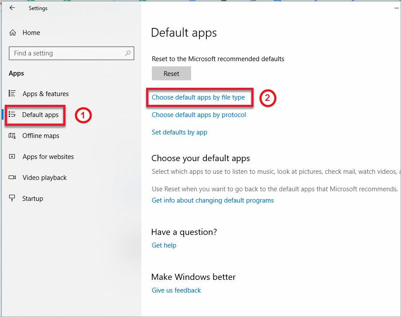Click the Default apps sidebar icon
401x317 pixels.
pos(12,115)
